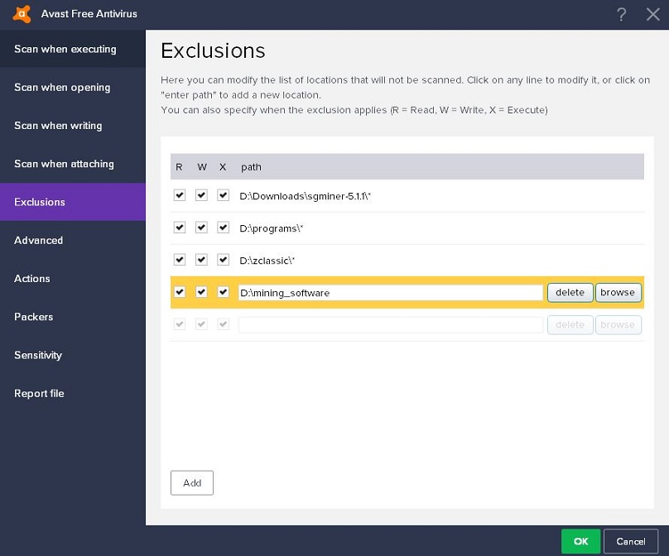Open Scan when executing settings

click(73, 49)
